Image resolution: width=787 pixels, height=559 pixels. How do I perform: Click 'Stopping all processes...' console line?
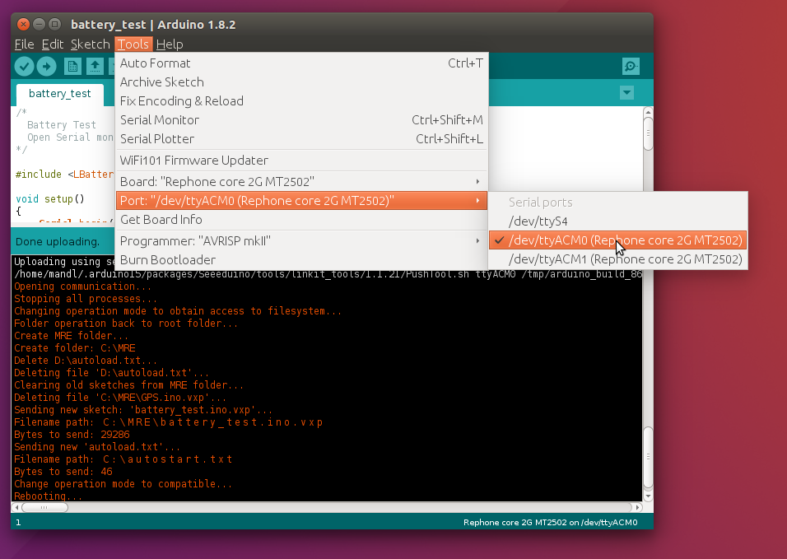point(86,299)
